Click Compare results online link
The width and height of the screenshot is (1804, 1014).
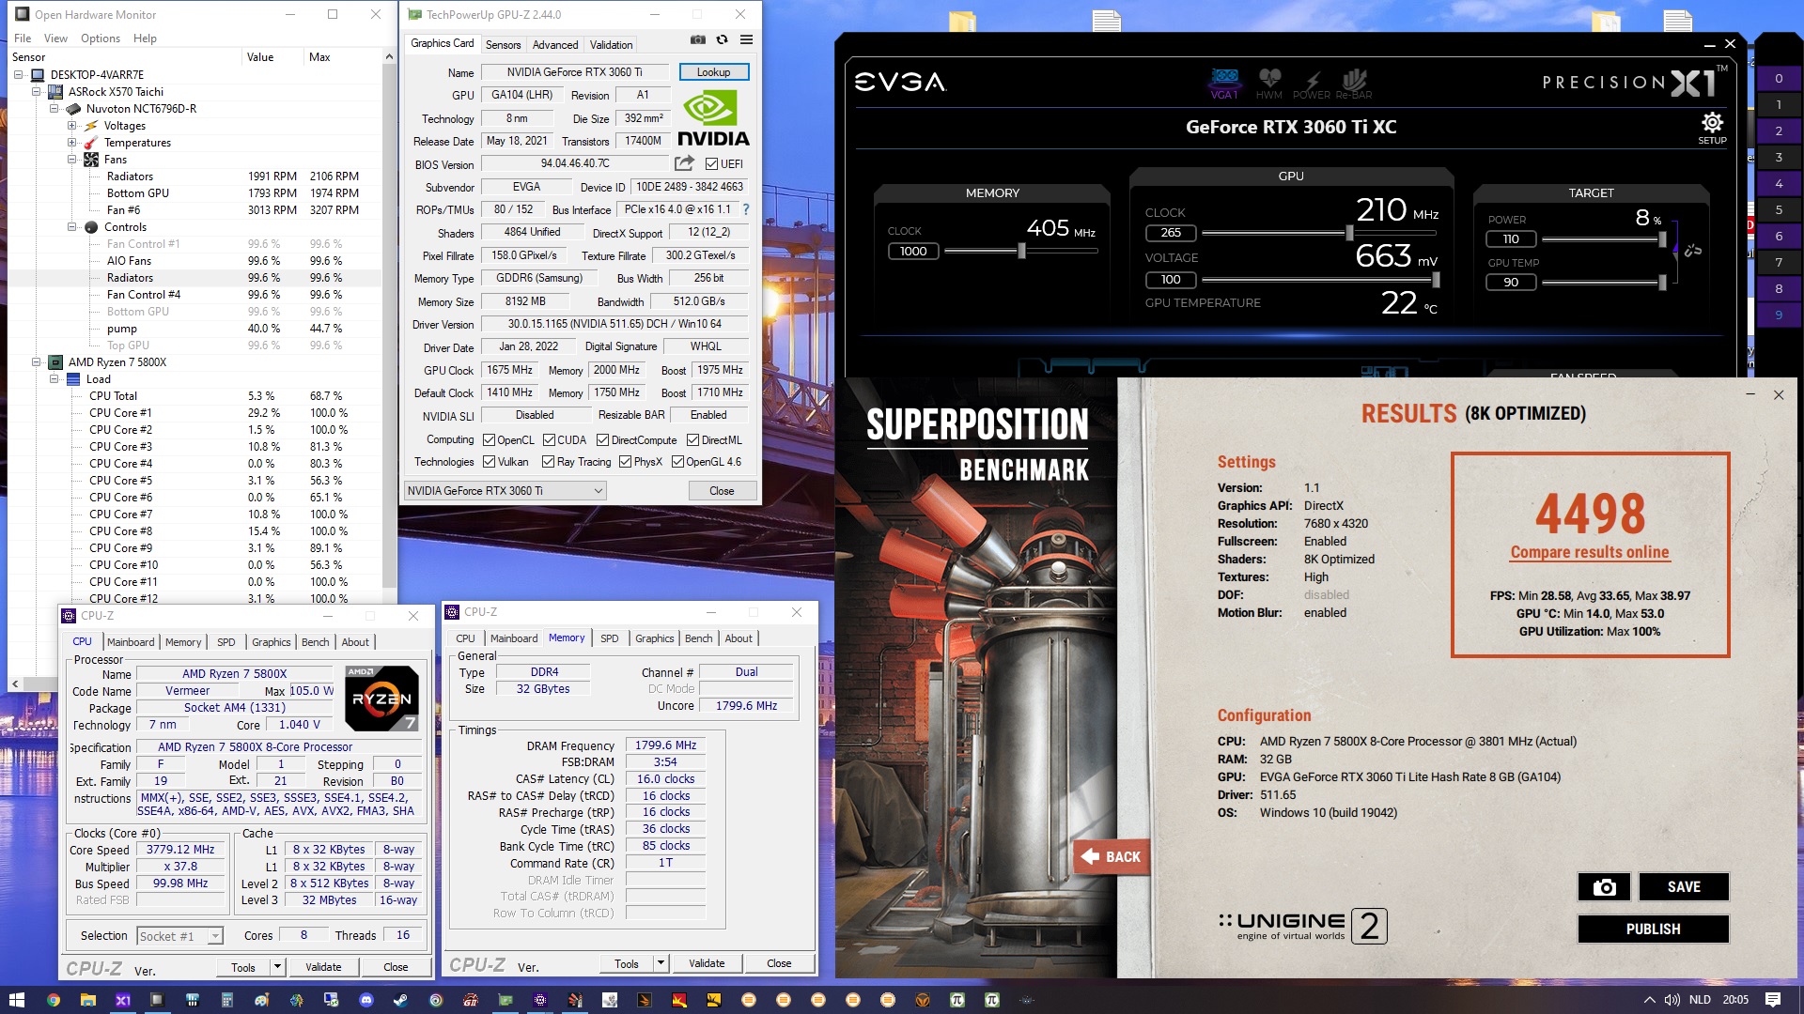click(1590, 553)
